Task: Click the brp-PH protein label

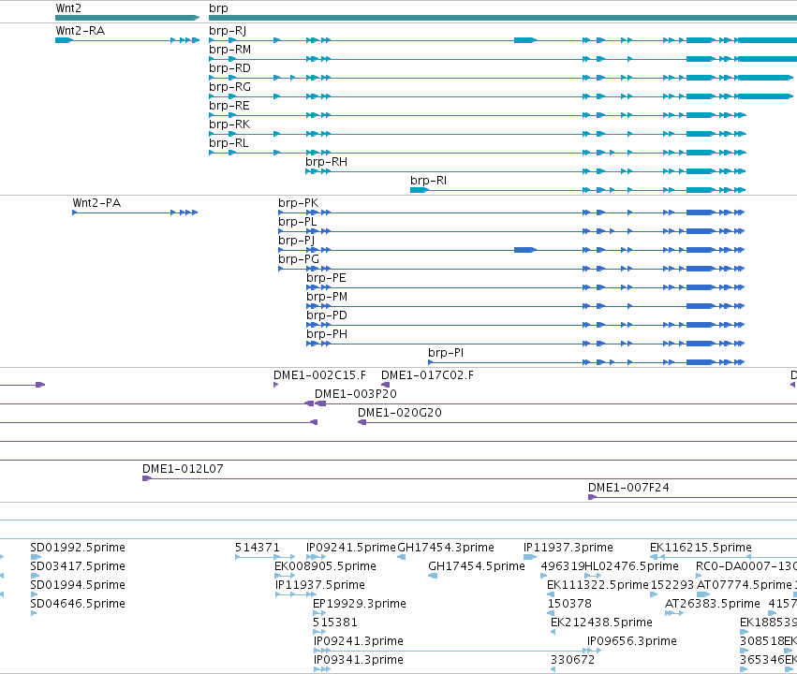Action: 327,334
